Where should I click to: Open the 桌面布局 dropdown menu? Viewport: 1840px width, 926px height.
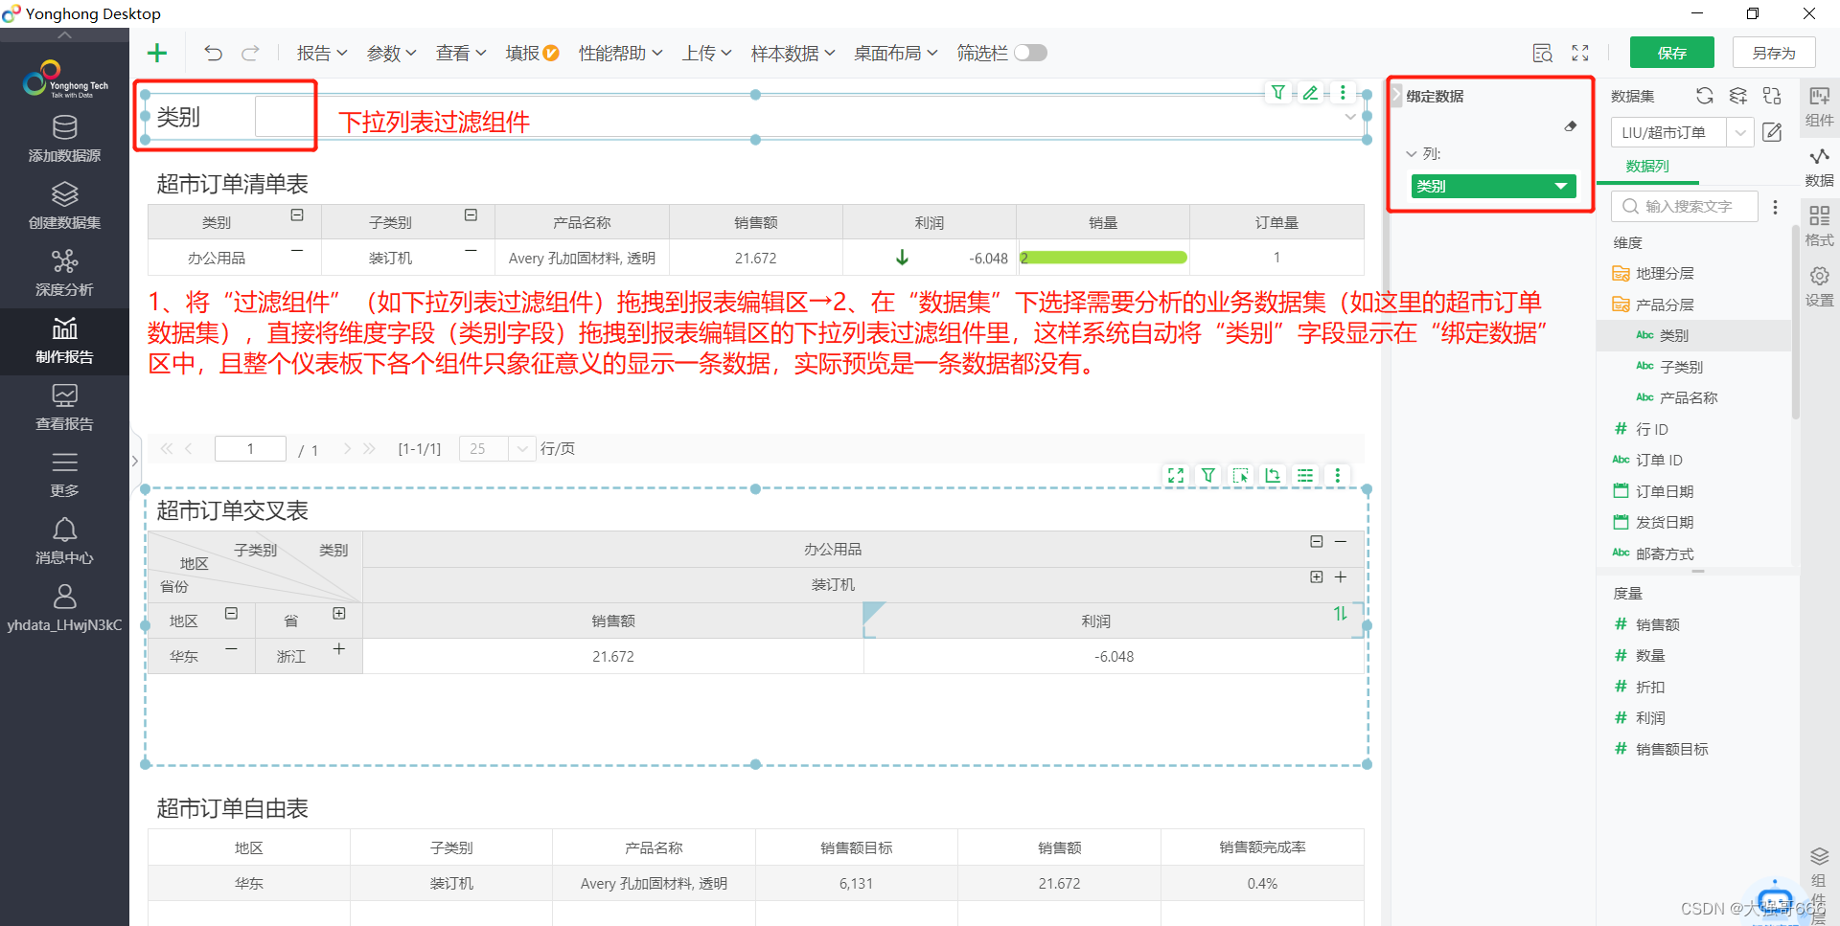coord(895,53)
